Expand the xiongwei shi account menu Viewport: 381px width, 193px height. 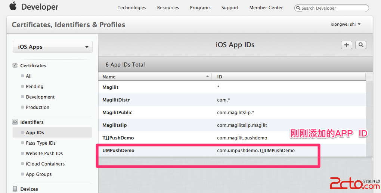coord(346,24)
